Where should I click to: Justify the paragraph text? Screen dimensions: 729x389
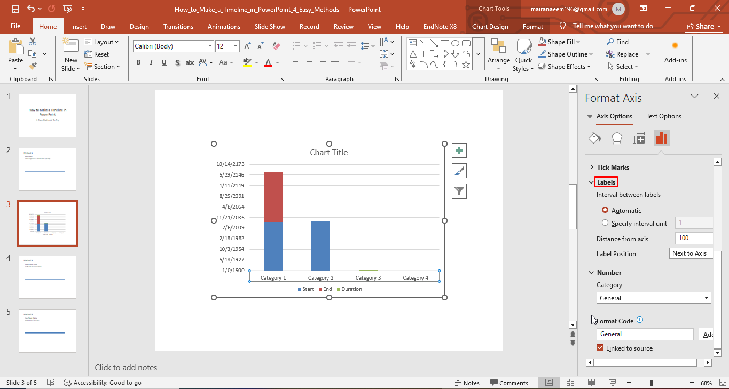(x=335, y=62)
